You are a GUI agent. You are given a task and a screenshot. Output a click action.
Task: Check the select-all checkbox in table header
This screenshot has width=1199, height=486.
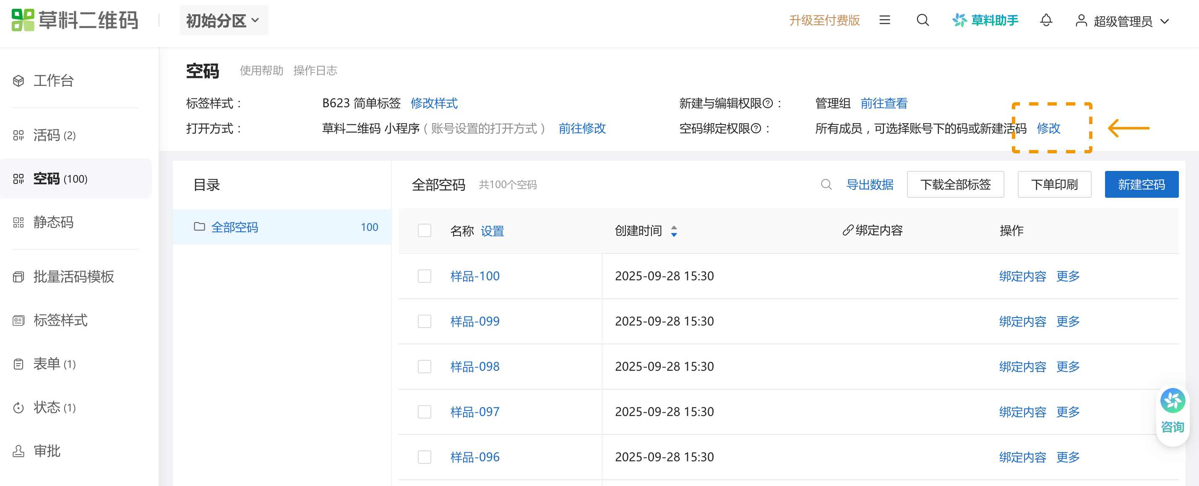point(424,231)
